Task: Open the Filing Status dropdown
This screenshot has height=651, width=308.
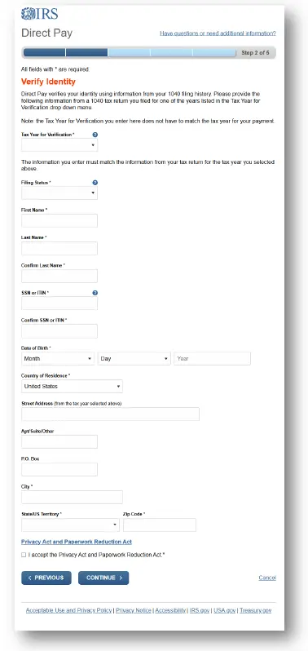Action: click(59, 193)
